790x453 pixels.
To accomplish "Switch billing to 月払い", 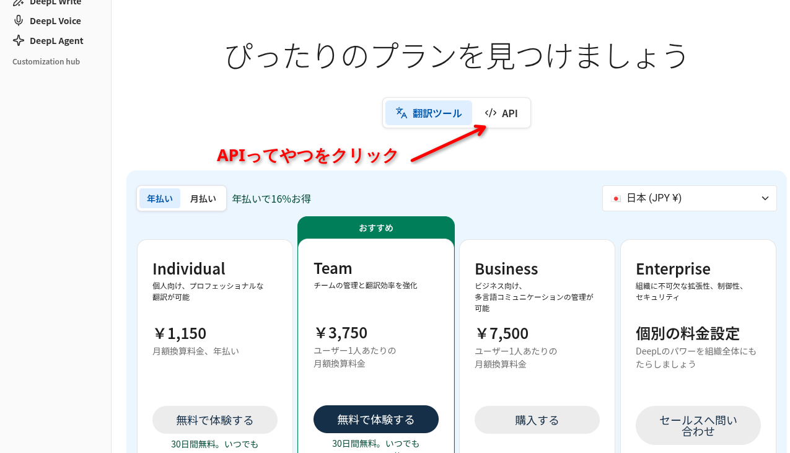I will (203, 198).
